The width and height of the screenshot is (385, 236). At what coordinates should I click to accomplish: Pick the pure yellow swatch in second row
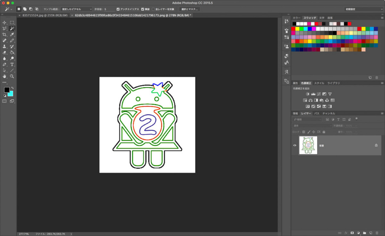(297, 29)
